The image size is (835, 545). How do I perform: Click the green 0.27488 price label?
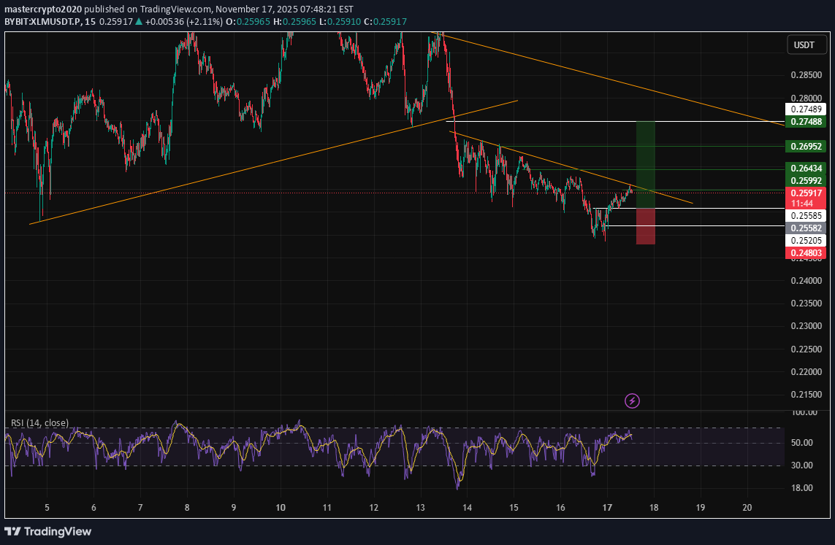(806, 122)
